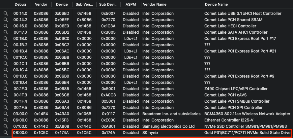This screenshot has width=293, height=138.
Task: Click magnifier icon for Ethernet row 06:00.0
Action: 6,120
